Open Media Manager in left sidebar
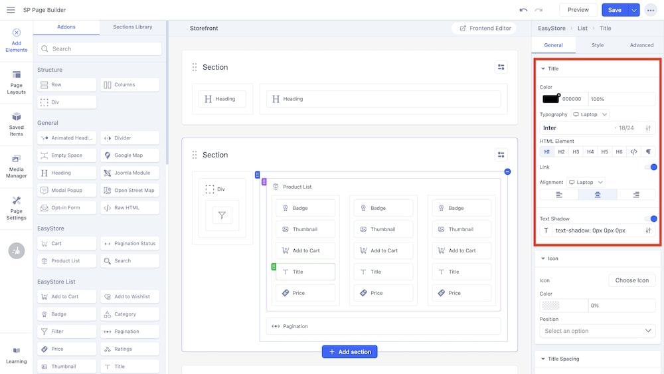Image resolution: width=664 pixels, height=374 pixels. coord(17,166)
